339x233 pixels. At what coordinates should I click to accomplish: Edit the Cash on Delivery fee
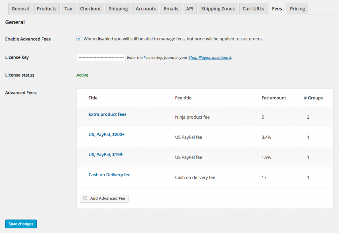pos(109,175)
